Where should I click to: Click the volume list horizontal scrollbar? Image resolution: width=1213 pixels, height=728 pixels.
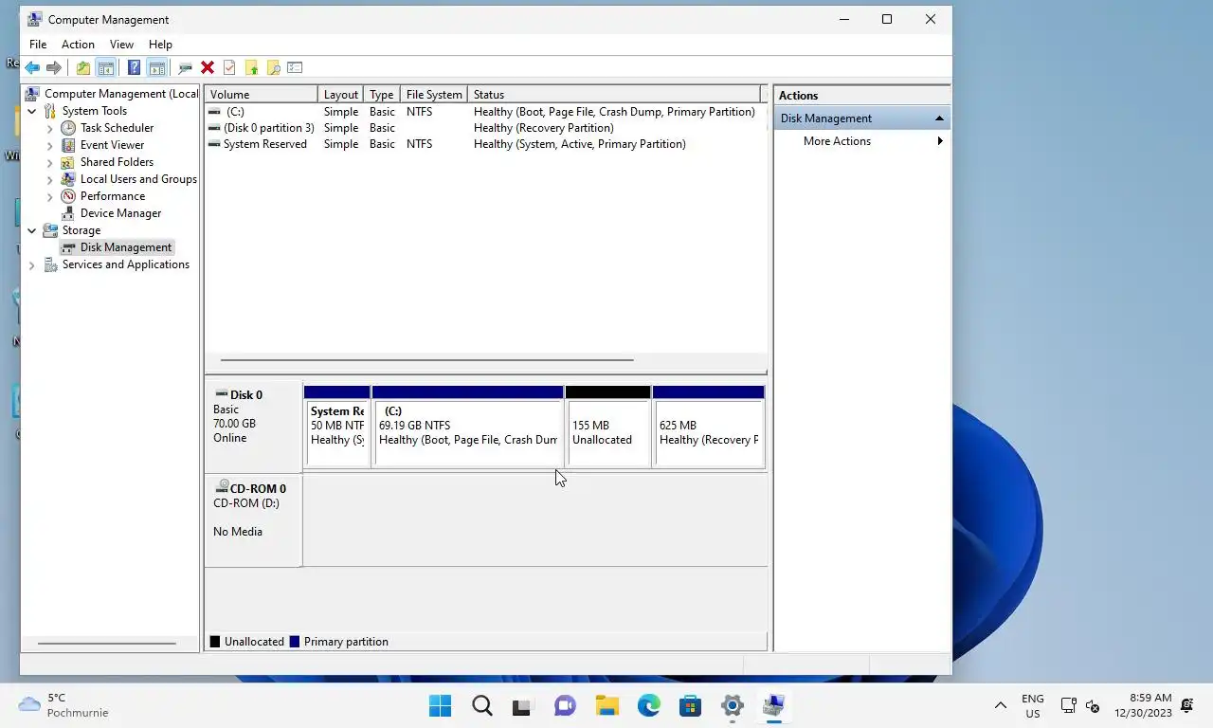pos(426,360)
